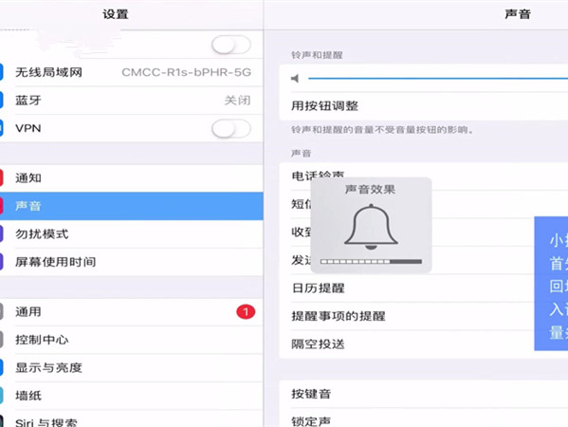Viewport: 568px width, 427px height.
Task: Open the 通知 settings row
Action: [x=132, y=178]
